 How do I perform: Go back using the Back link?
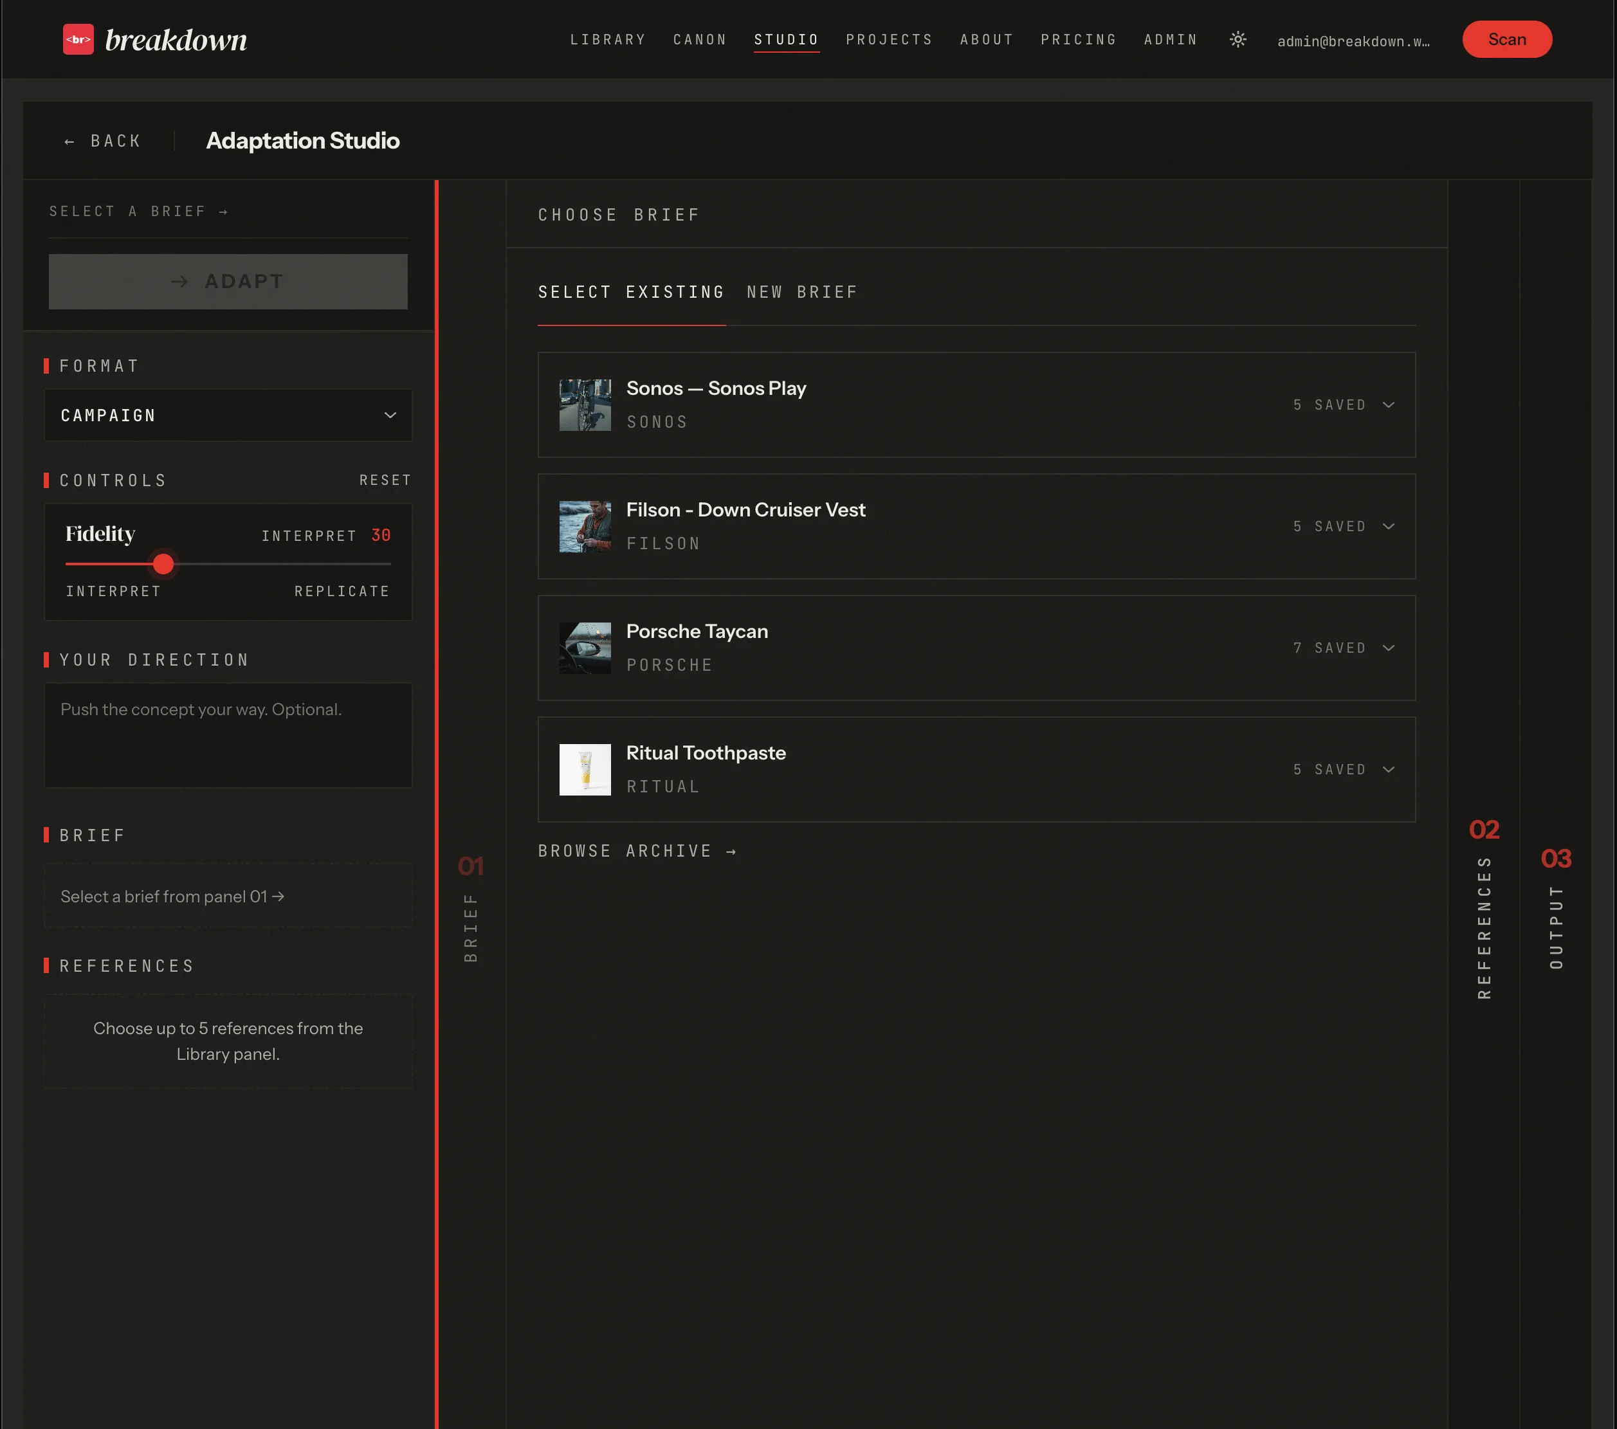click(103, 141)
